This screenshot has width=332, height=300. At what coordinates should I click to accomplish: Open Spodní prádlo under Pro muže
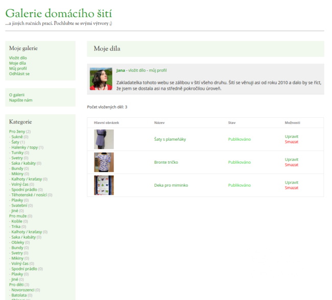24,269
